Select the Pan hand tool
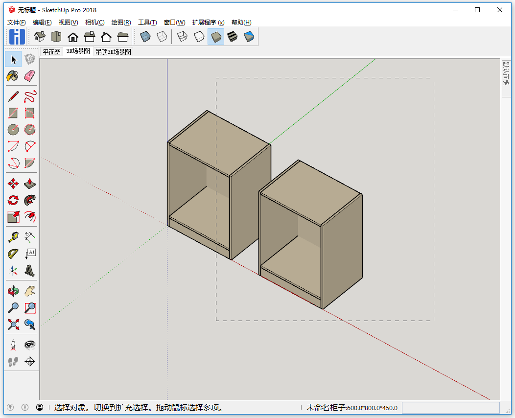515x418 pixels. 30,291
